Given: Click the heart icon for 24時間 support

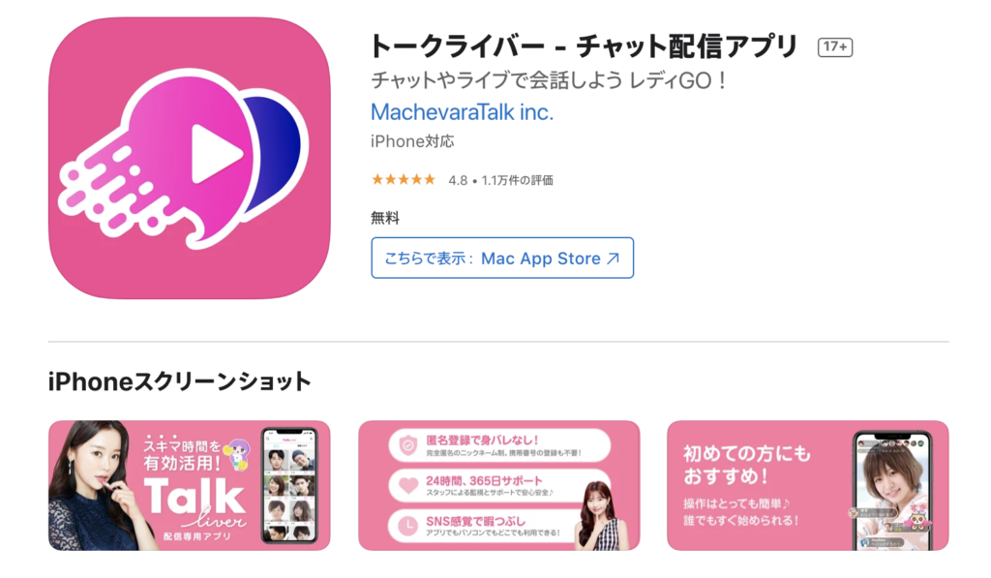Looking at the screenshot, I should tap(408, 486).
